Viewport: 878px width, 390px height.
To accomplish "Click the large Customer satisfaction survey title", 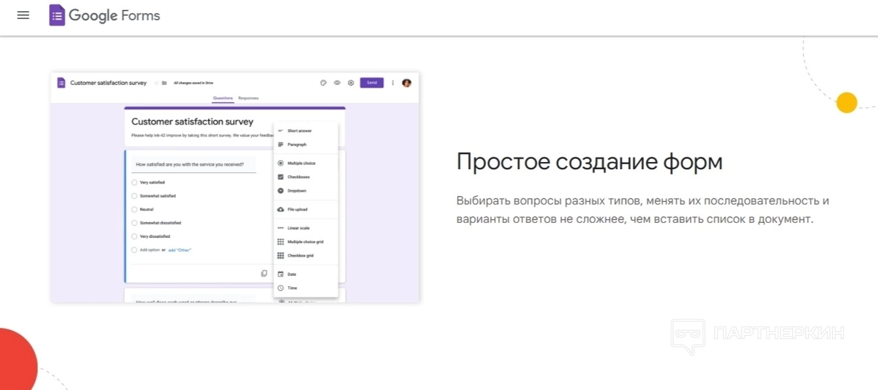I will [192, 122].
